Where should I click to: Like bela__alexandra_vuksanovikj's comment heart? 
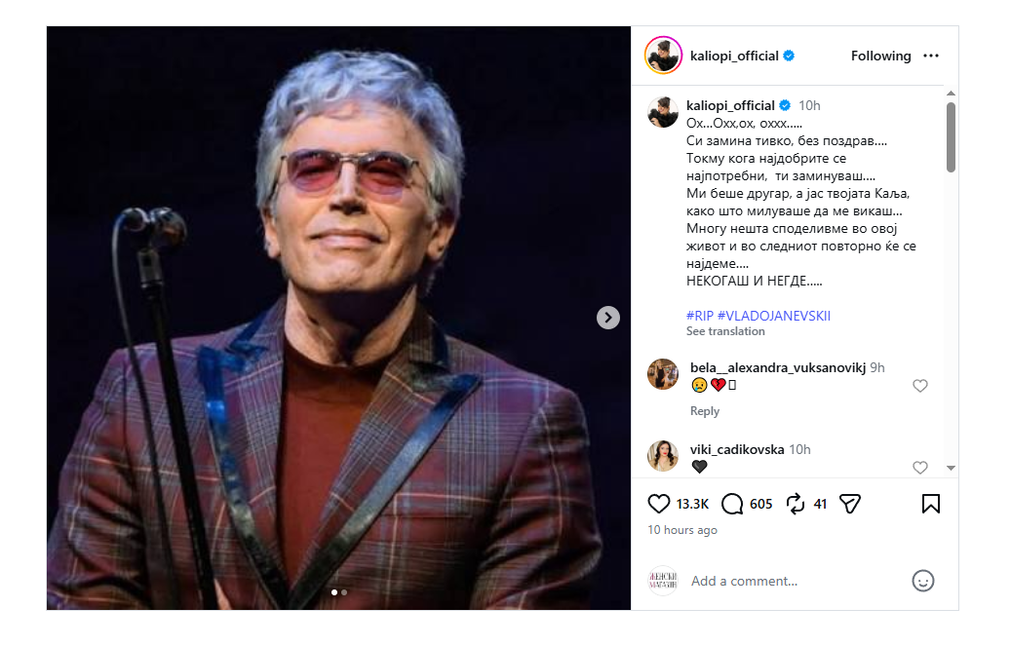tap(920, 386)
